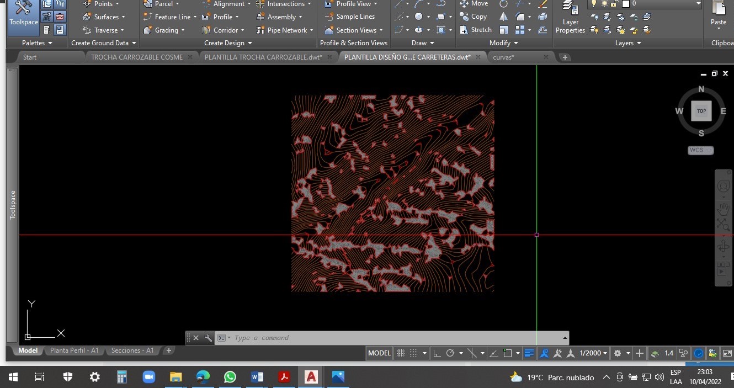Click the Assembly tool icon
The image size is (734, 388).
(x=260, y=17)
